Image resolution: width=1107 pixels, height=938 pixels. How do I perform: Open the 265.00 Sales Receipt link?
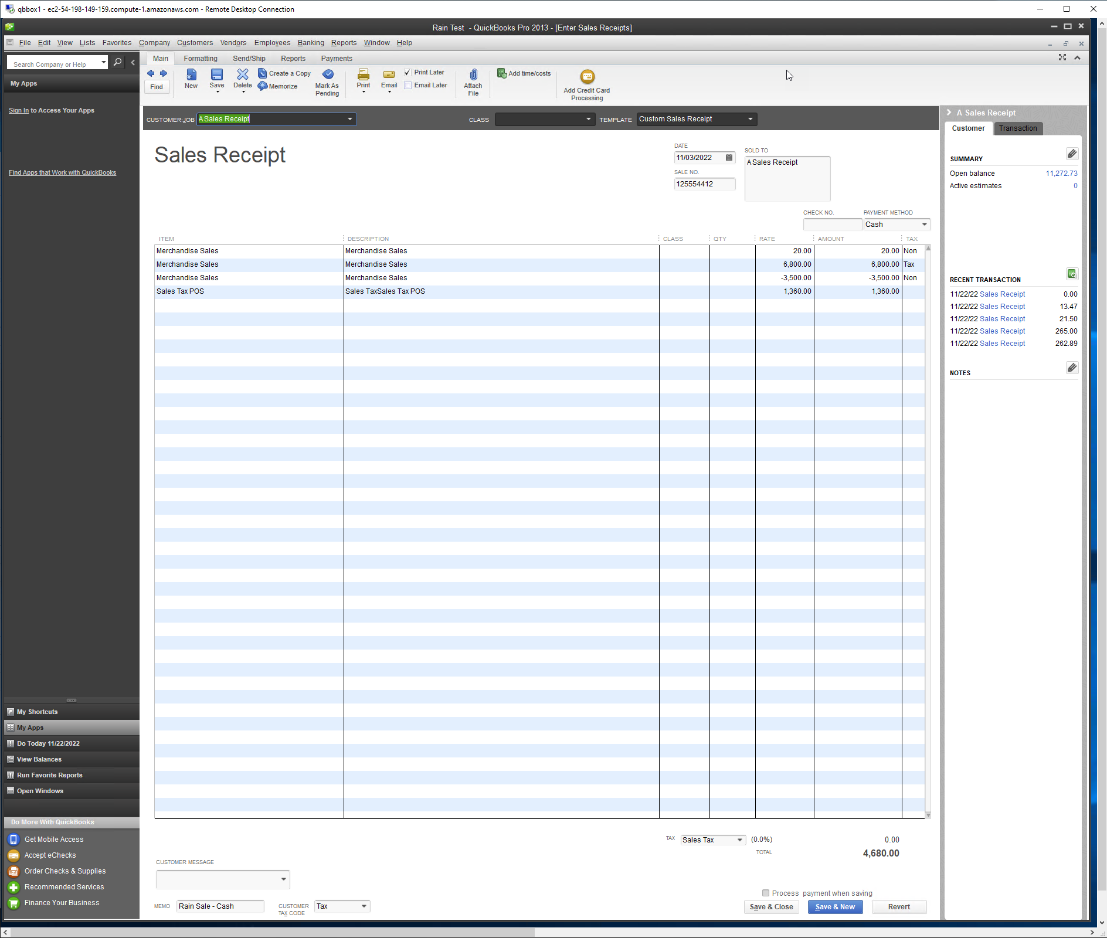[1002, 331]
